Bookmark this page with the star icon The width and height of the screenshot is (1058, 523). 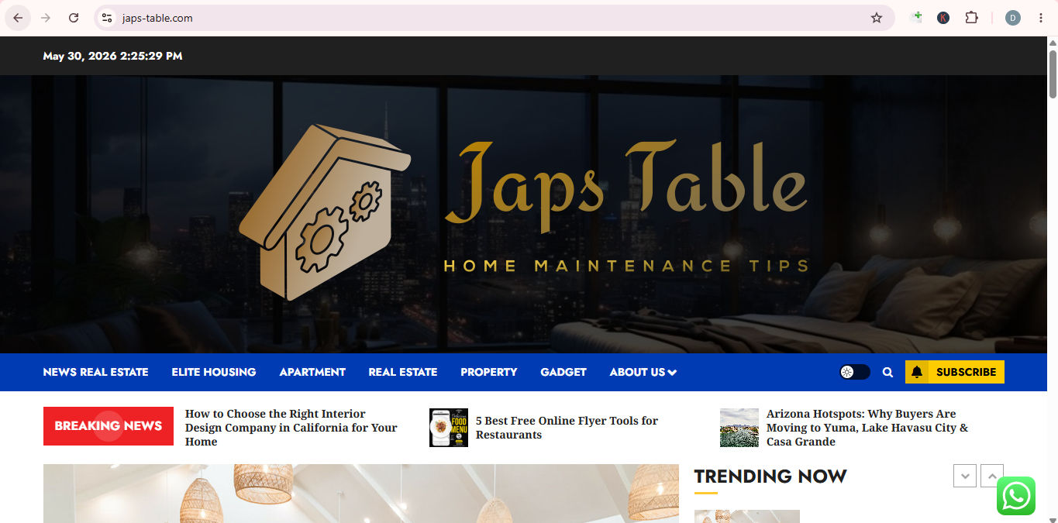[x=877, y=18]
